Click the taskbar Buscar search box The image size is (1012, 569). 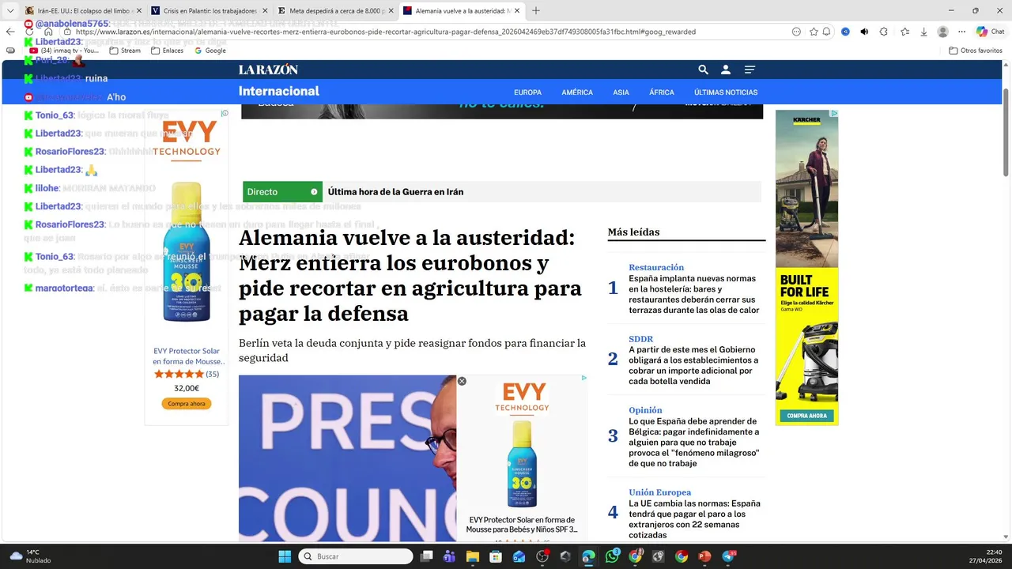tap(356, 556)
